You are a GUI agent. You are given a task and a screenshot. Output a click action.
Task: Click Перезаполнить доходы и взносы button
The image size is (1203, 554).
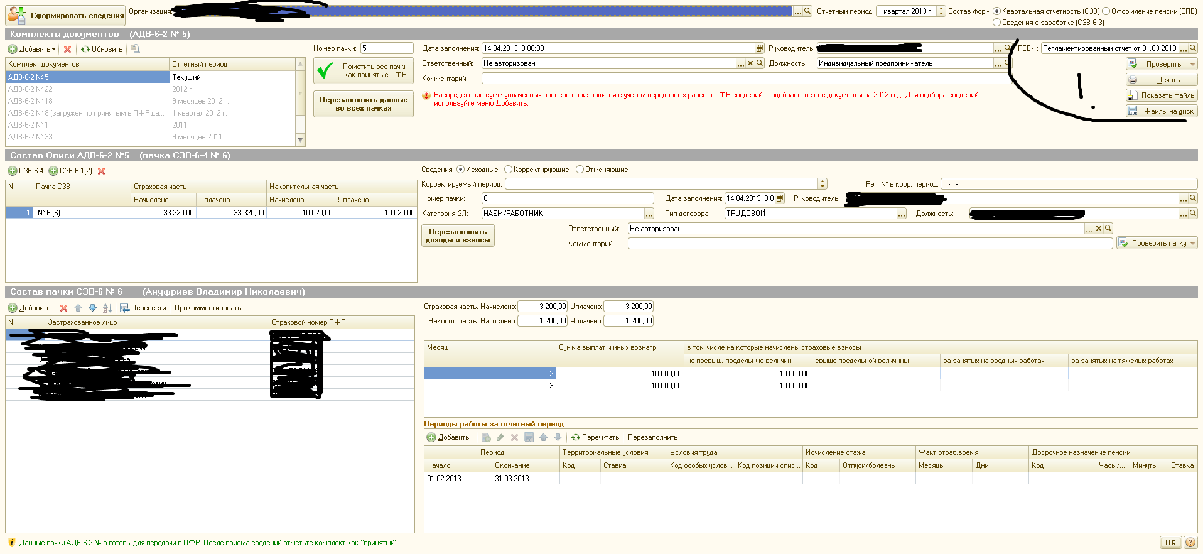[x=458, y=236]
